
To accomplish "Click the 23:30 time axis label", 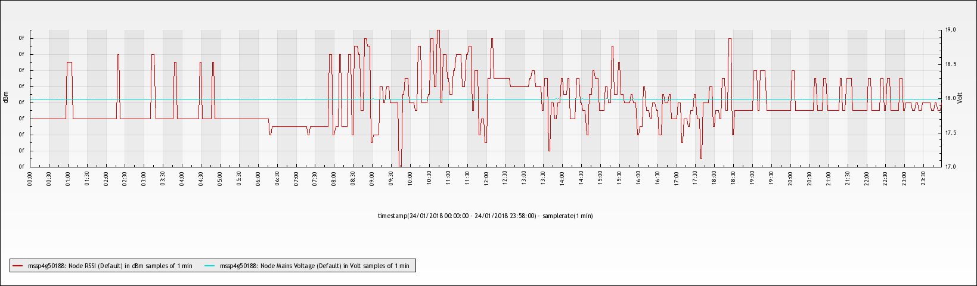I will (923, 179).
